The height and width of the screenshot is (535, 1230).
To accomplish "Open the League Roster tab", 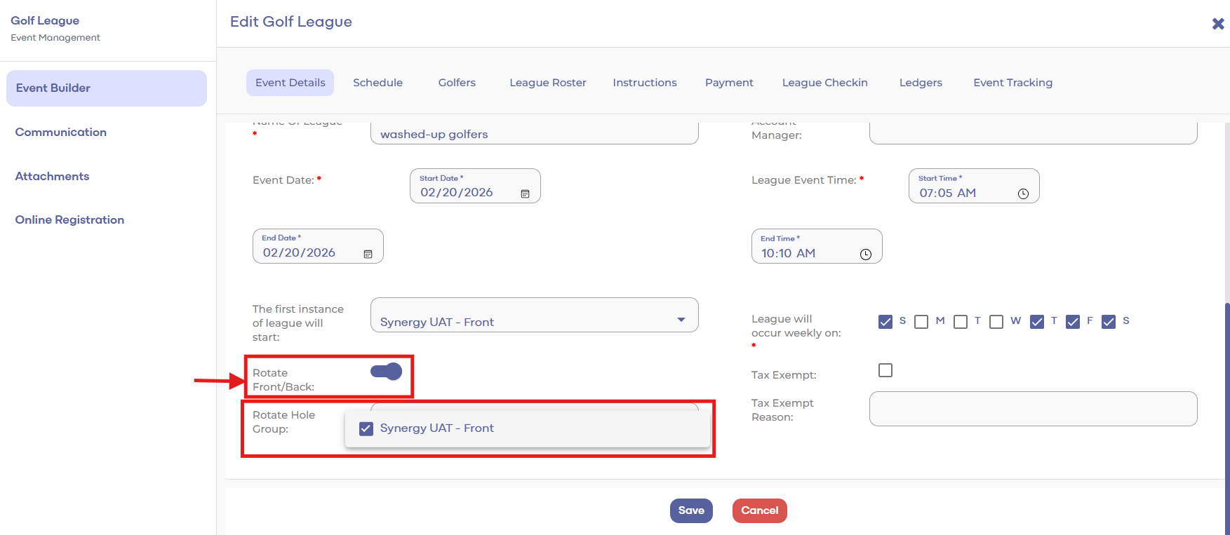I will pyautogui.click(x=547, y=83).
